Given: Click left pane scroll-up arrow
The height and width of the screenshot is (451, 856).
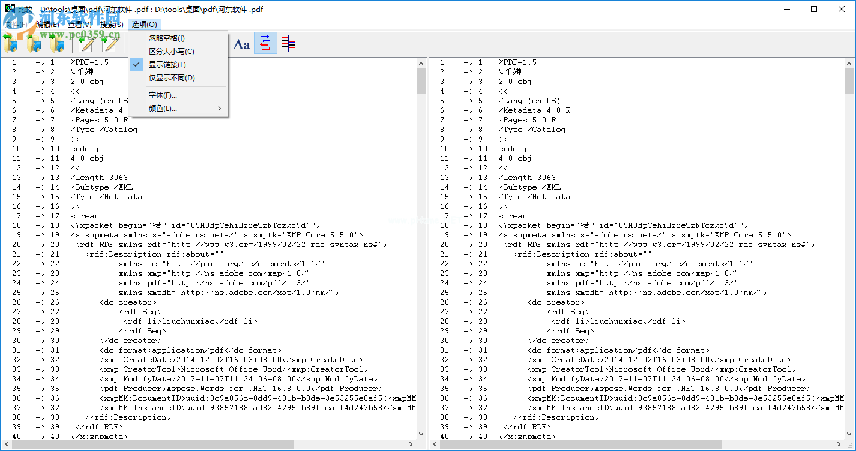Looking at the screenshot, I should [x=421, y=62].
